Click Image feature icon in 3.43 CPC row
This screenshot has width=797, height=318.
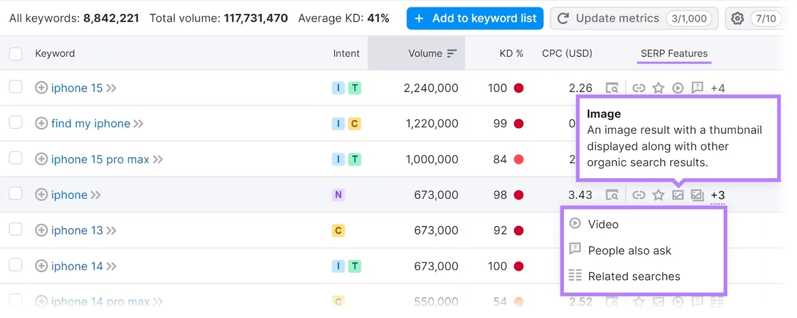[x=678, y=195]
